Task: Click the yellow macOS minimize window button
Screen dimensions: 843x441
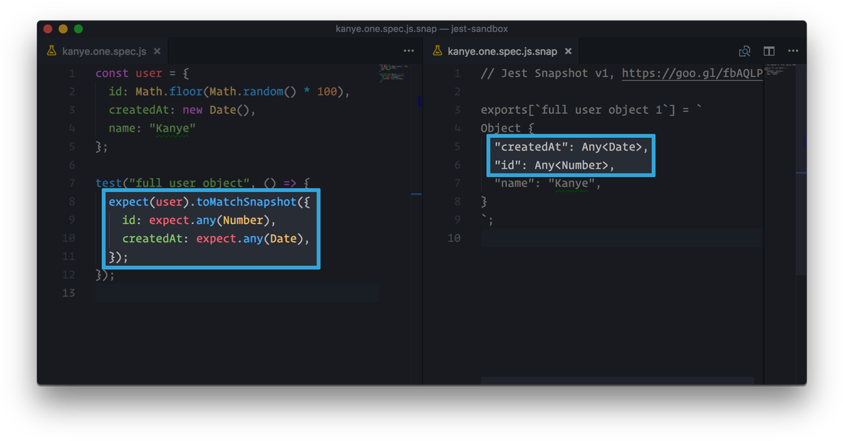Action: 63,29
